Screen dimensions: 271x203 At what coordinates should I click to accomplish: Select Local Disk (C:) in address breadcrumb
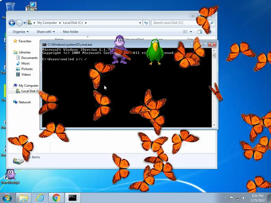(x=73, y=23)
